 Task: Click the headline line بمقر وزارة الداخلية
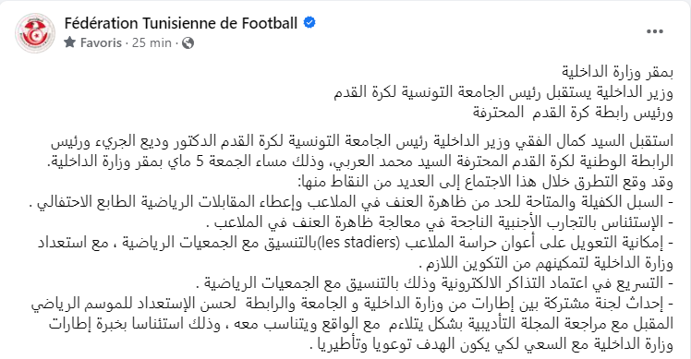[x=617, y=72]
